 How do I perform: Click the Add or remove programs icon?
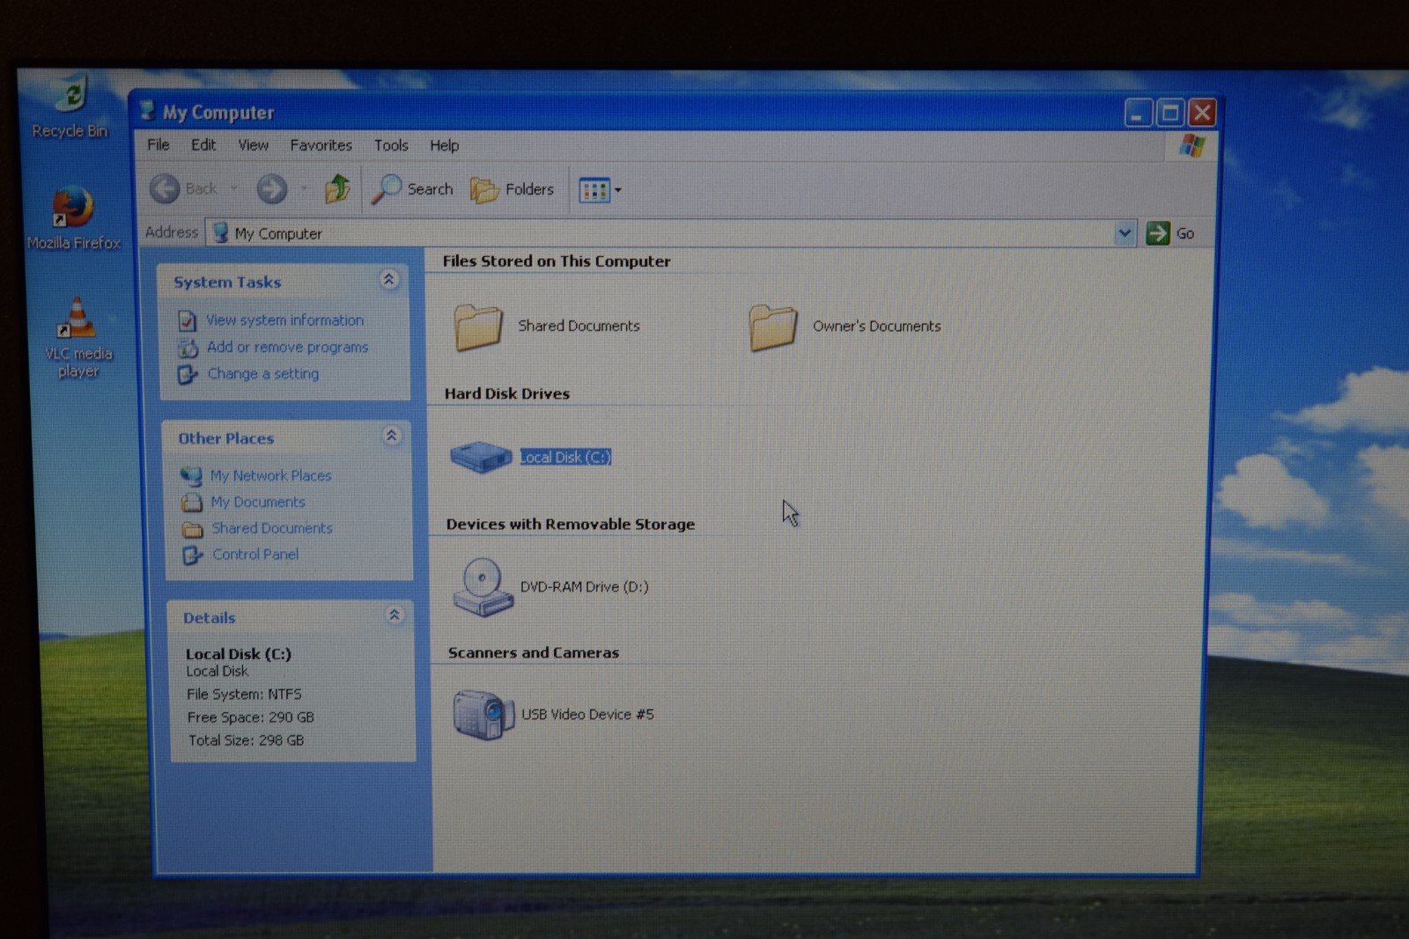pyautogui.click(x=188, y=348)
